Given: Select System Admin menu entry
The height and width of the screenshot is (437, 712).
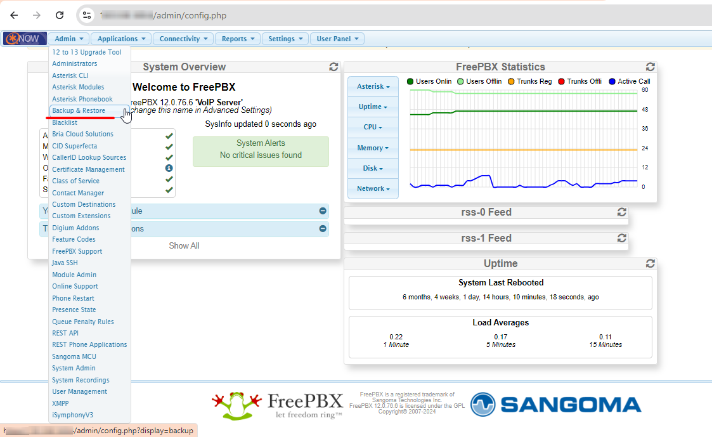Looking at the screenshot, I should 74,368.
